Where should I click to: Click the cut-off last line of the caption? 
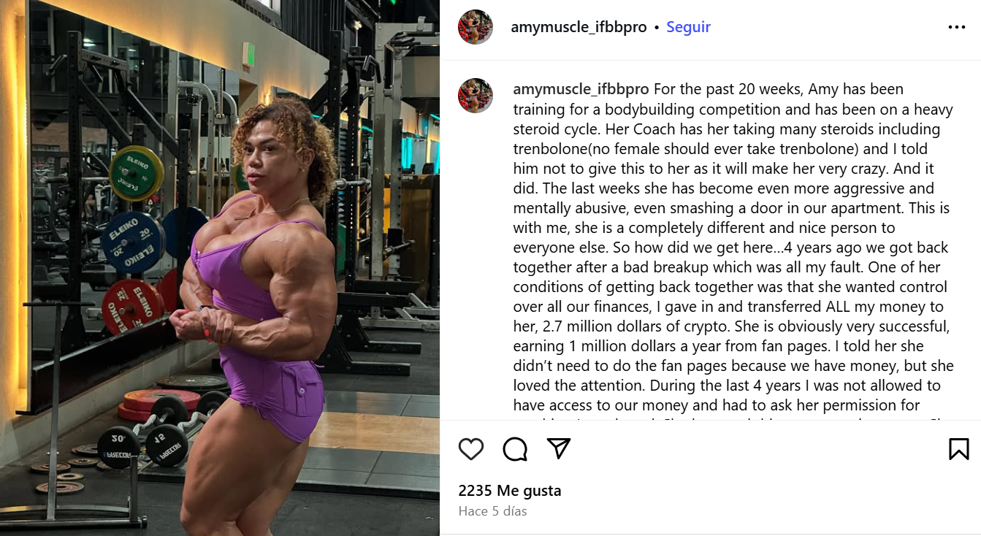(733, 421)
